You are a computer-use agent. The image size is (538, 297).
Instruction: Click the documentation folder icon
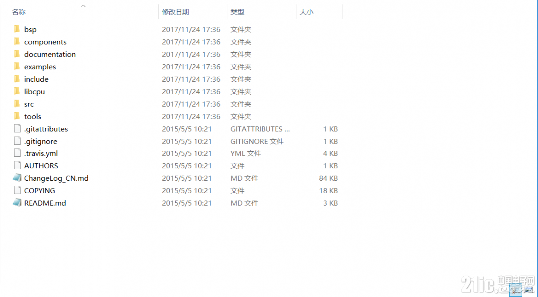point(17,54)
